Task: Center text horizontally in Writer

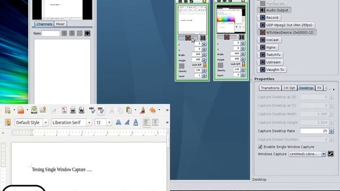Action: tap(155, 123)
